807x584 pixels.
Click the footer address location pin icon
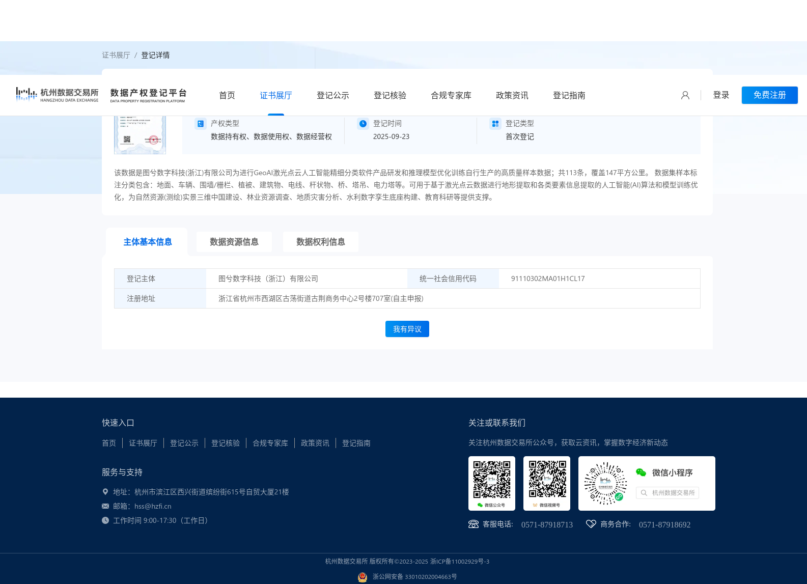105,492
